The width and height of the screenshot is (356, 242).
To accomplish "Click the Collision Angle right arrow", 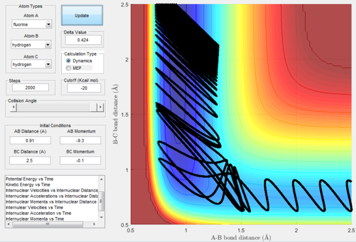I will pos(100,107).
